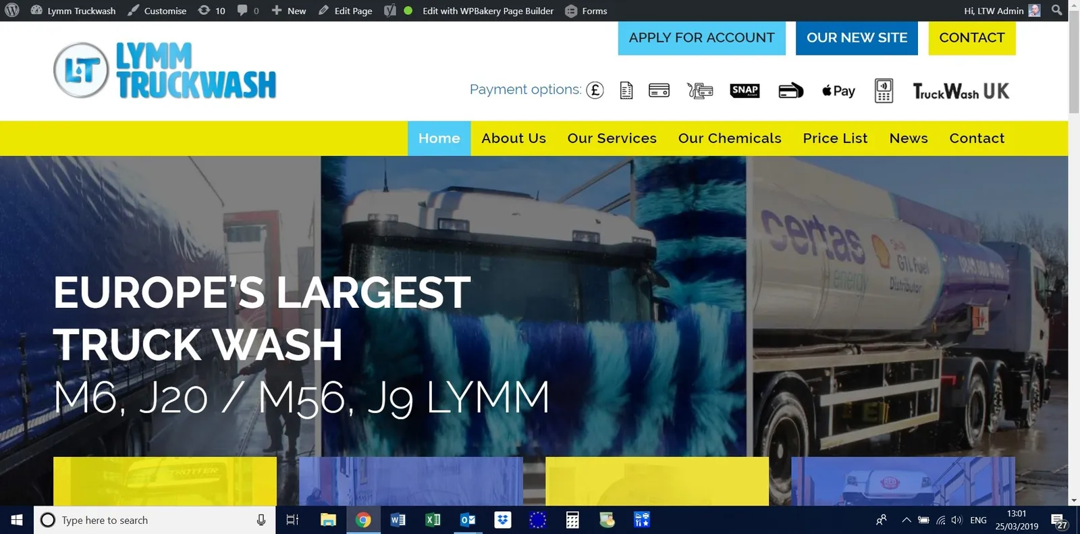Viewport: 1080px width, 534px height.
Task: Click the third yellow service tile
Action: click(x=657, y=481)
